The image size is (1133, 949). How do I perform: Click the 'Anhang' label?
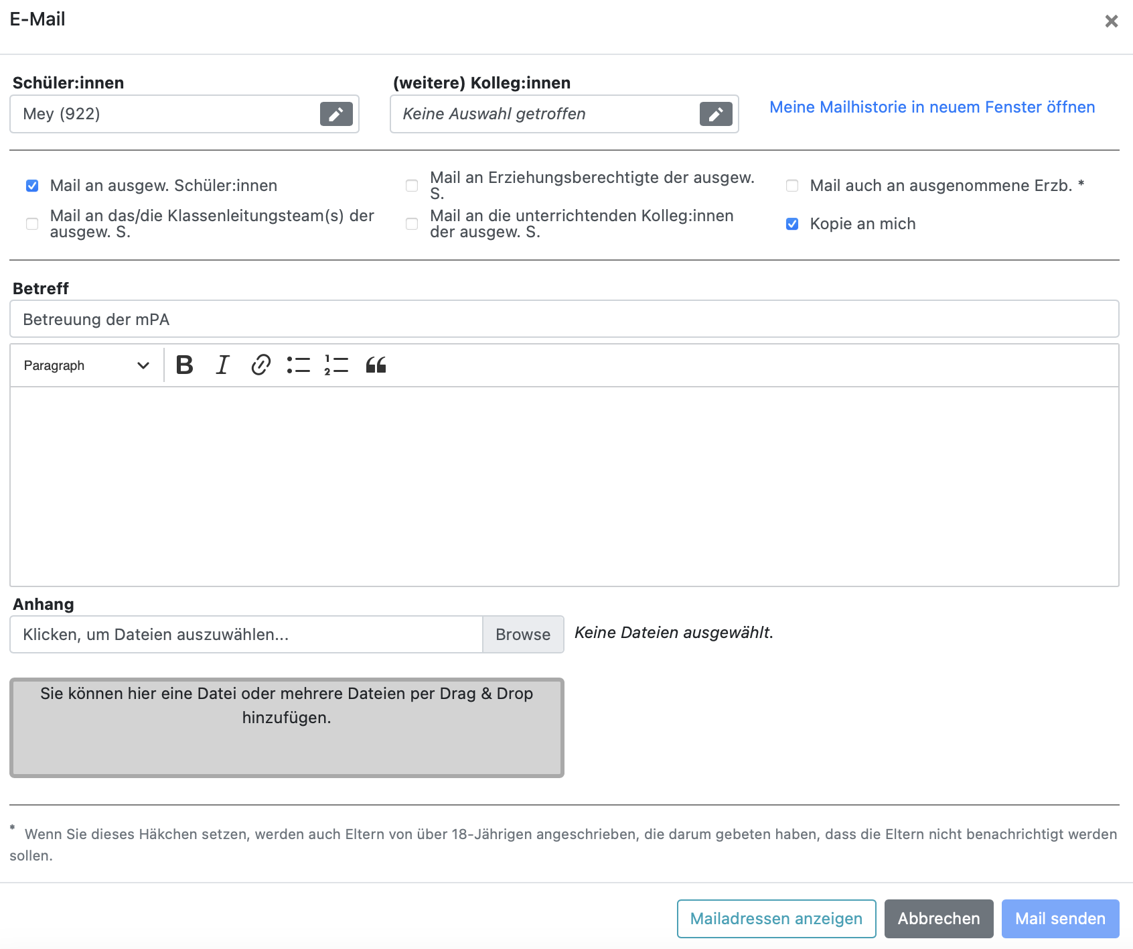(x=44, y=604)
